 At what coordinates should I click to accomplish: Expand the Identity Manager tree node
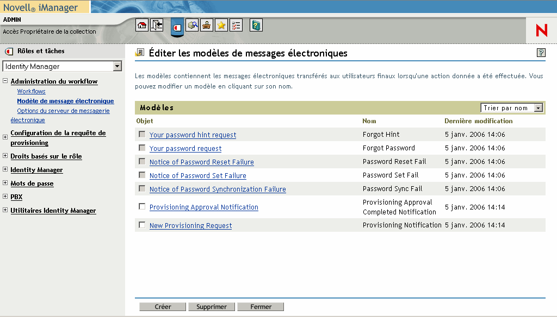[x=5, y=169]
